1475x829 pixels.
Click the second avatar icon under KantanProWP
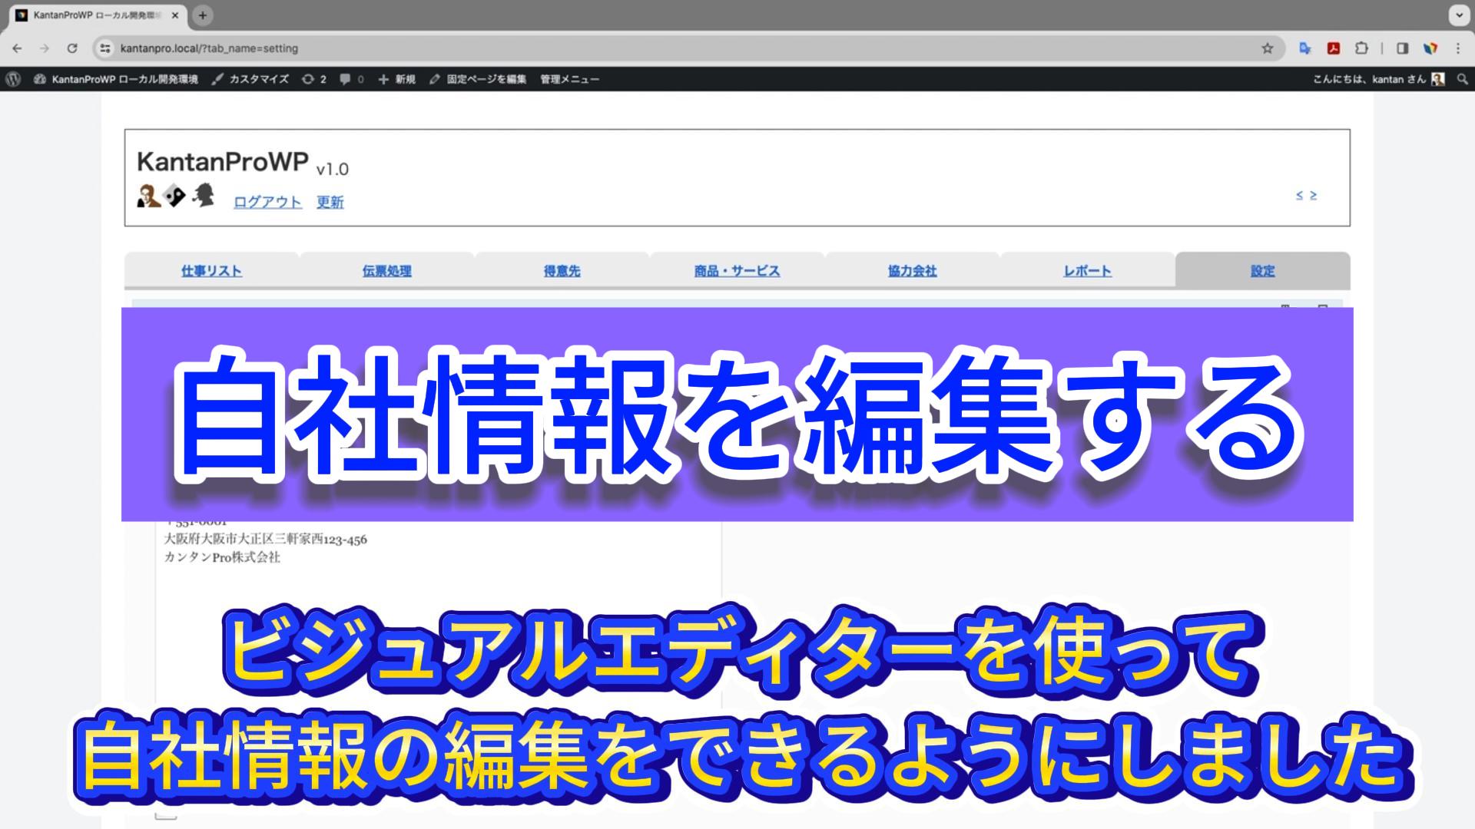[175, 196]
